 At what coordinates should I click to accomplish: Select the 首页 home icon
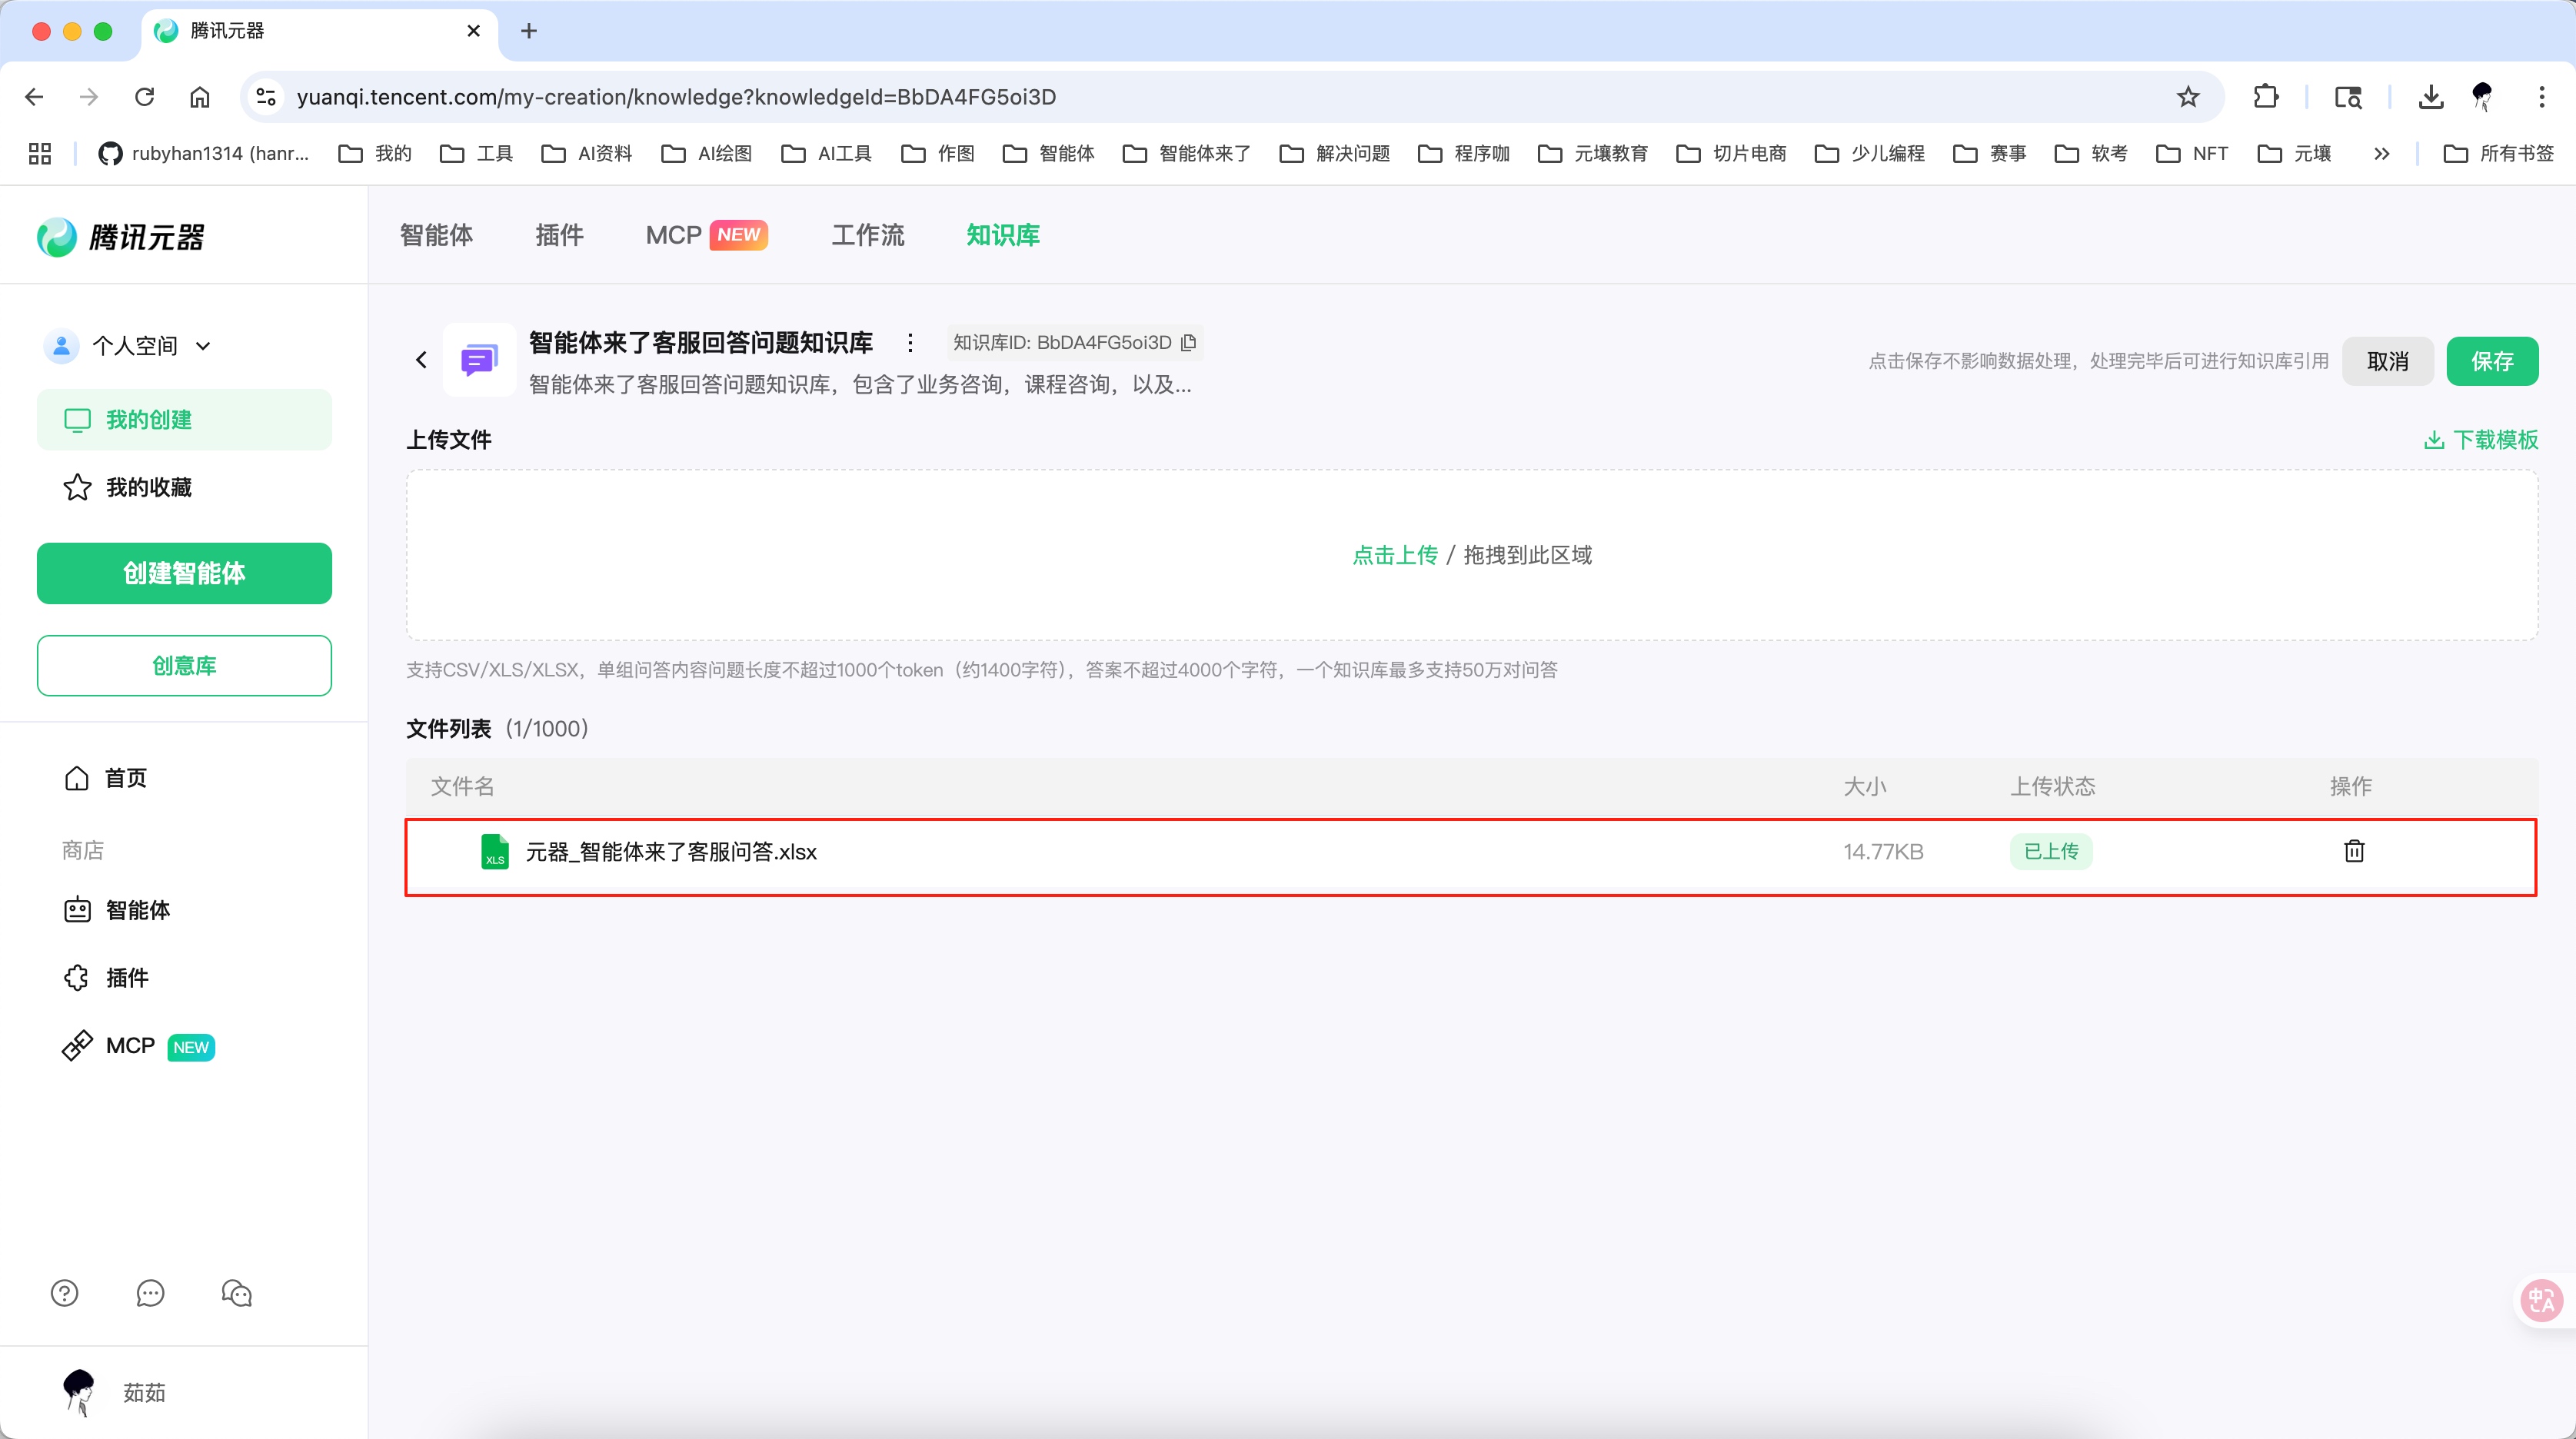click(76, 777)
